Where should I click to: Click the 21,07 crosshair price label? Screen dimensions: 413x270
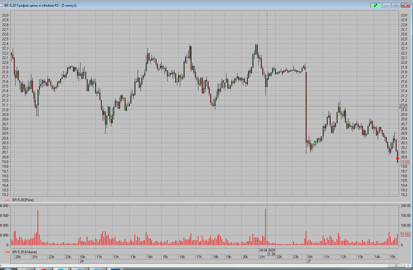pos(403,106)
